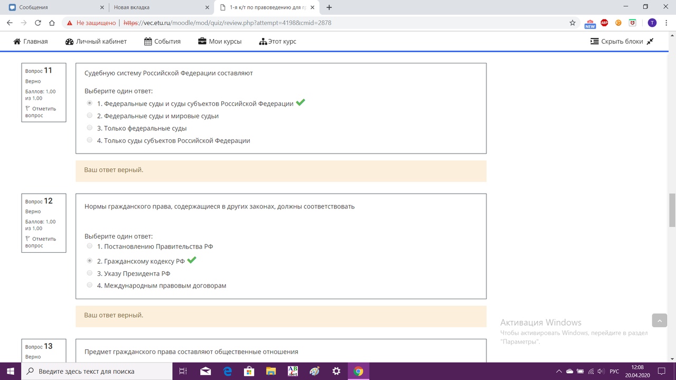Select Только суды субъектов radio option
This screenshot has height=380, width=676.
(x=89, y=140)
